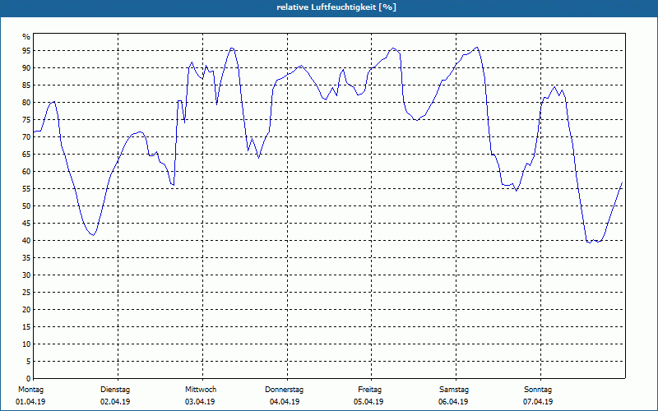Click the 'Mittwoch' day label
658x411 pixels.
(x=201, y=390)
